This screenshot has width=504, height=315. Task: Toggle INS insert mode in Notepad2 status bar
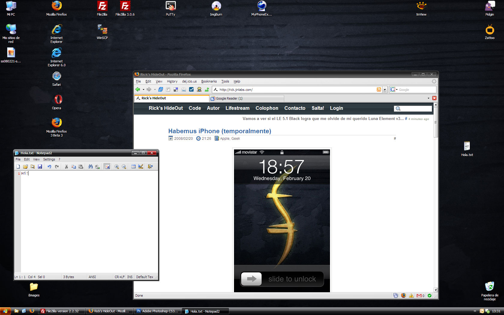(x=130, y=277)
